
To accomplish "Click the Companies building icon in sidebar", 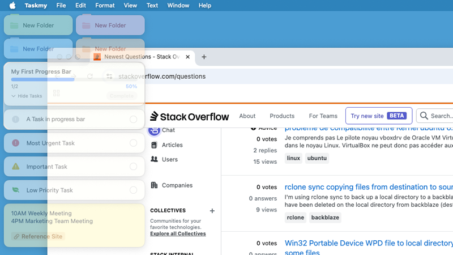I will pos(154,185).
